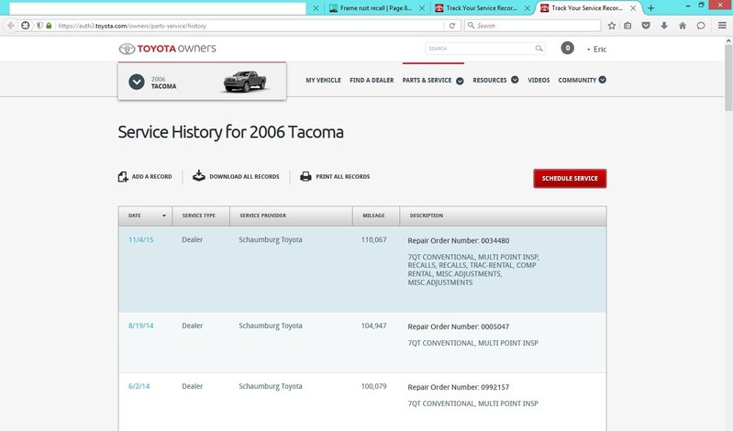
Task: Click the browser URL address bar
Action: click(250, 26)
